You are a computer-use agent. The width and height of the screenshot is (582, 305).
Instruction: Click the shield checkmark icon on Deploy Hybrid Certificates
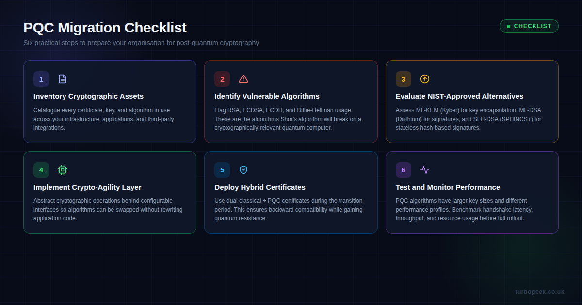click(x=243, y=169)
